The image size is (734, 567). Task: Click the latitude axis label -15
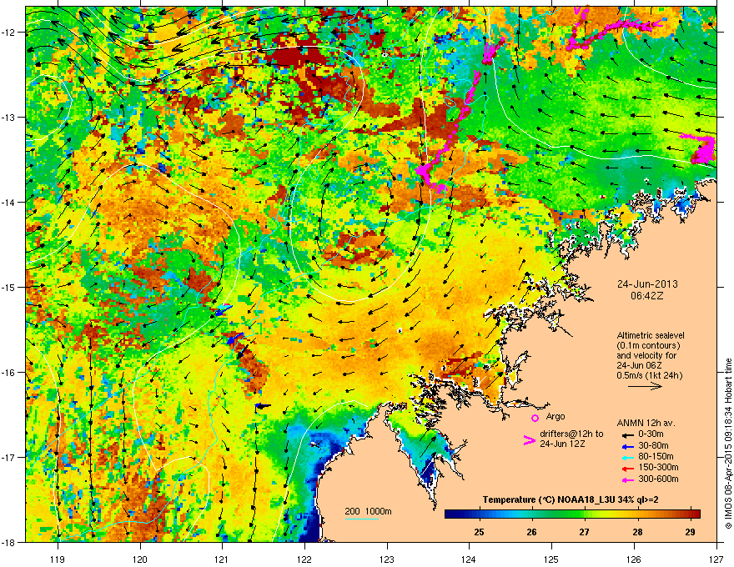pyautogui.click(x=9, y=287)
